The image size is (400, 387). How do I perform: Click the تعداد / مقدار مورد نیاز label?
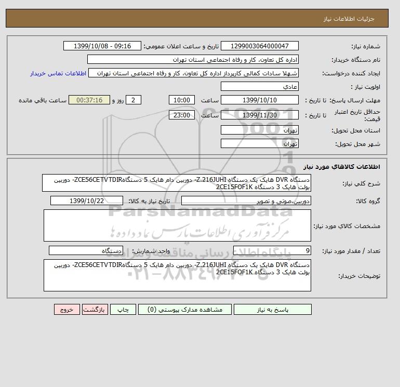351,251
